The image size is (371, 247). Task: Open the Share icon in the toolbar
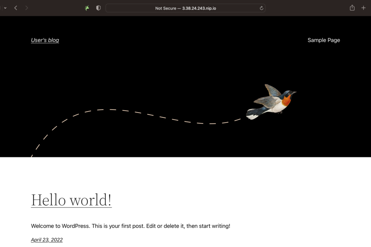click(352, 8)
